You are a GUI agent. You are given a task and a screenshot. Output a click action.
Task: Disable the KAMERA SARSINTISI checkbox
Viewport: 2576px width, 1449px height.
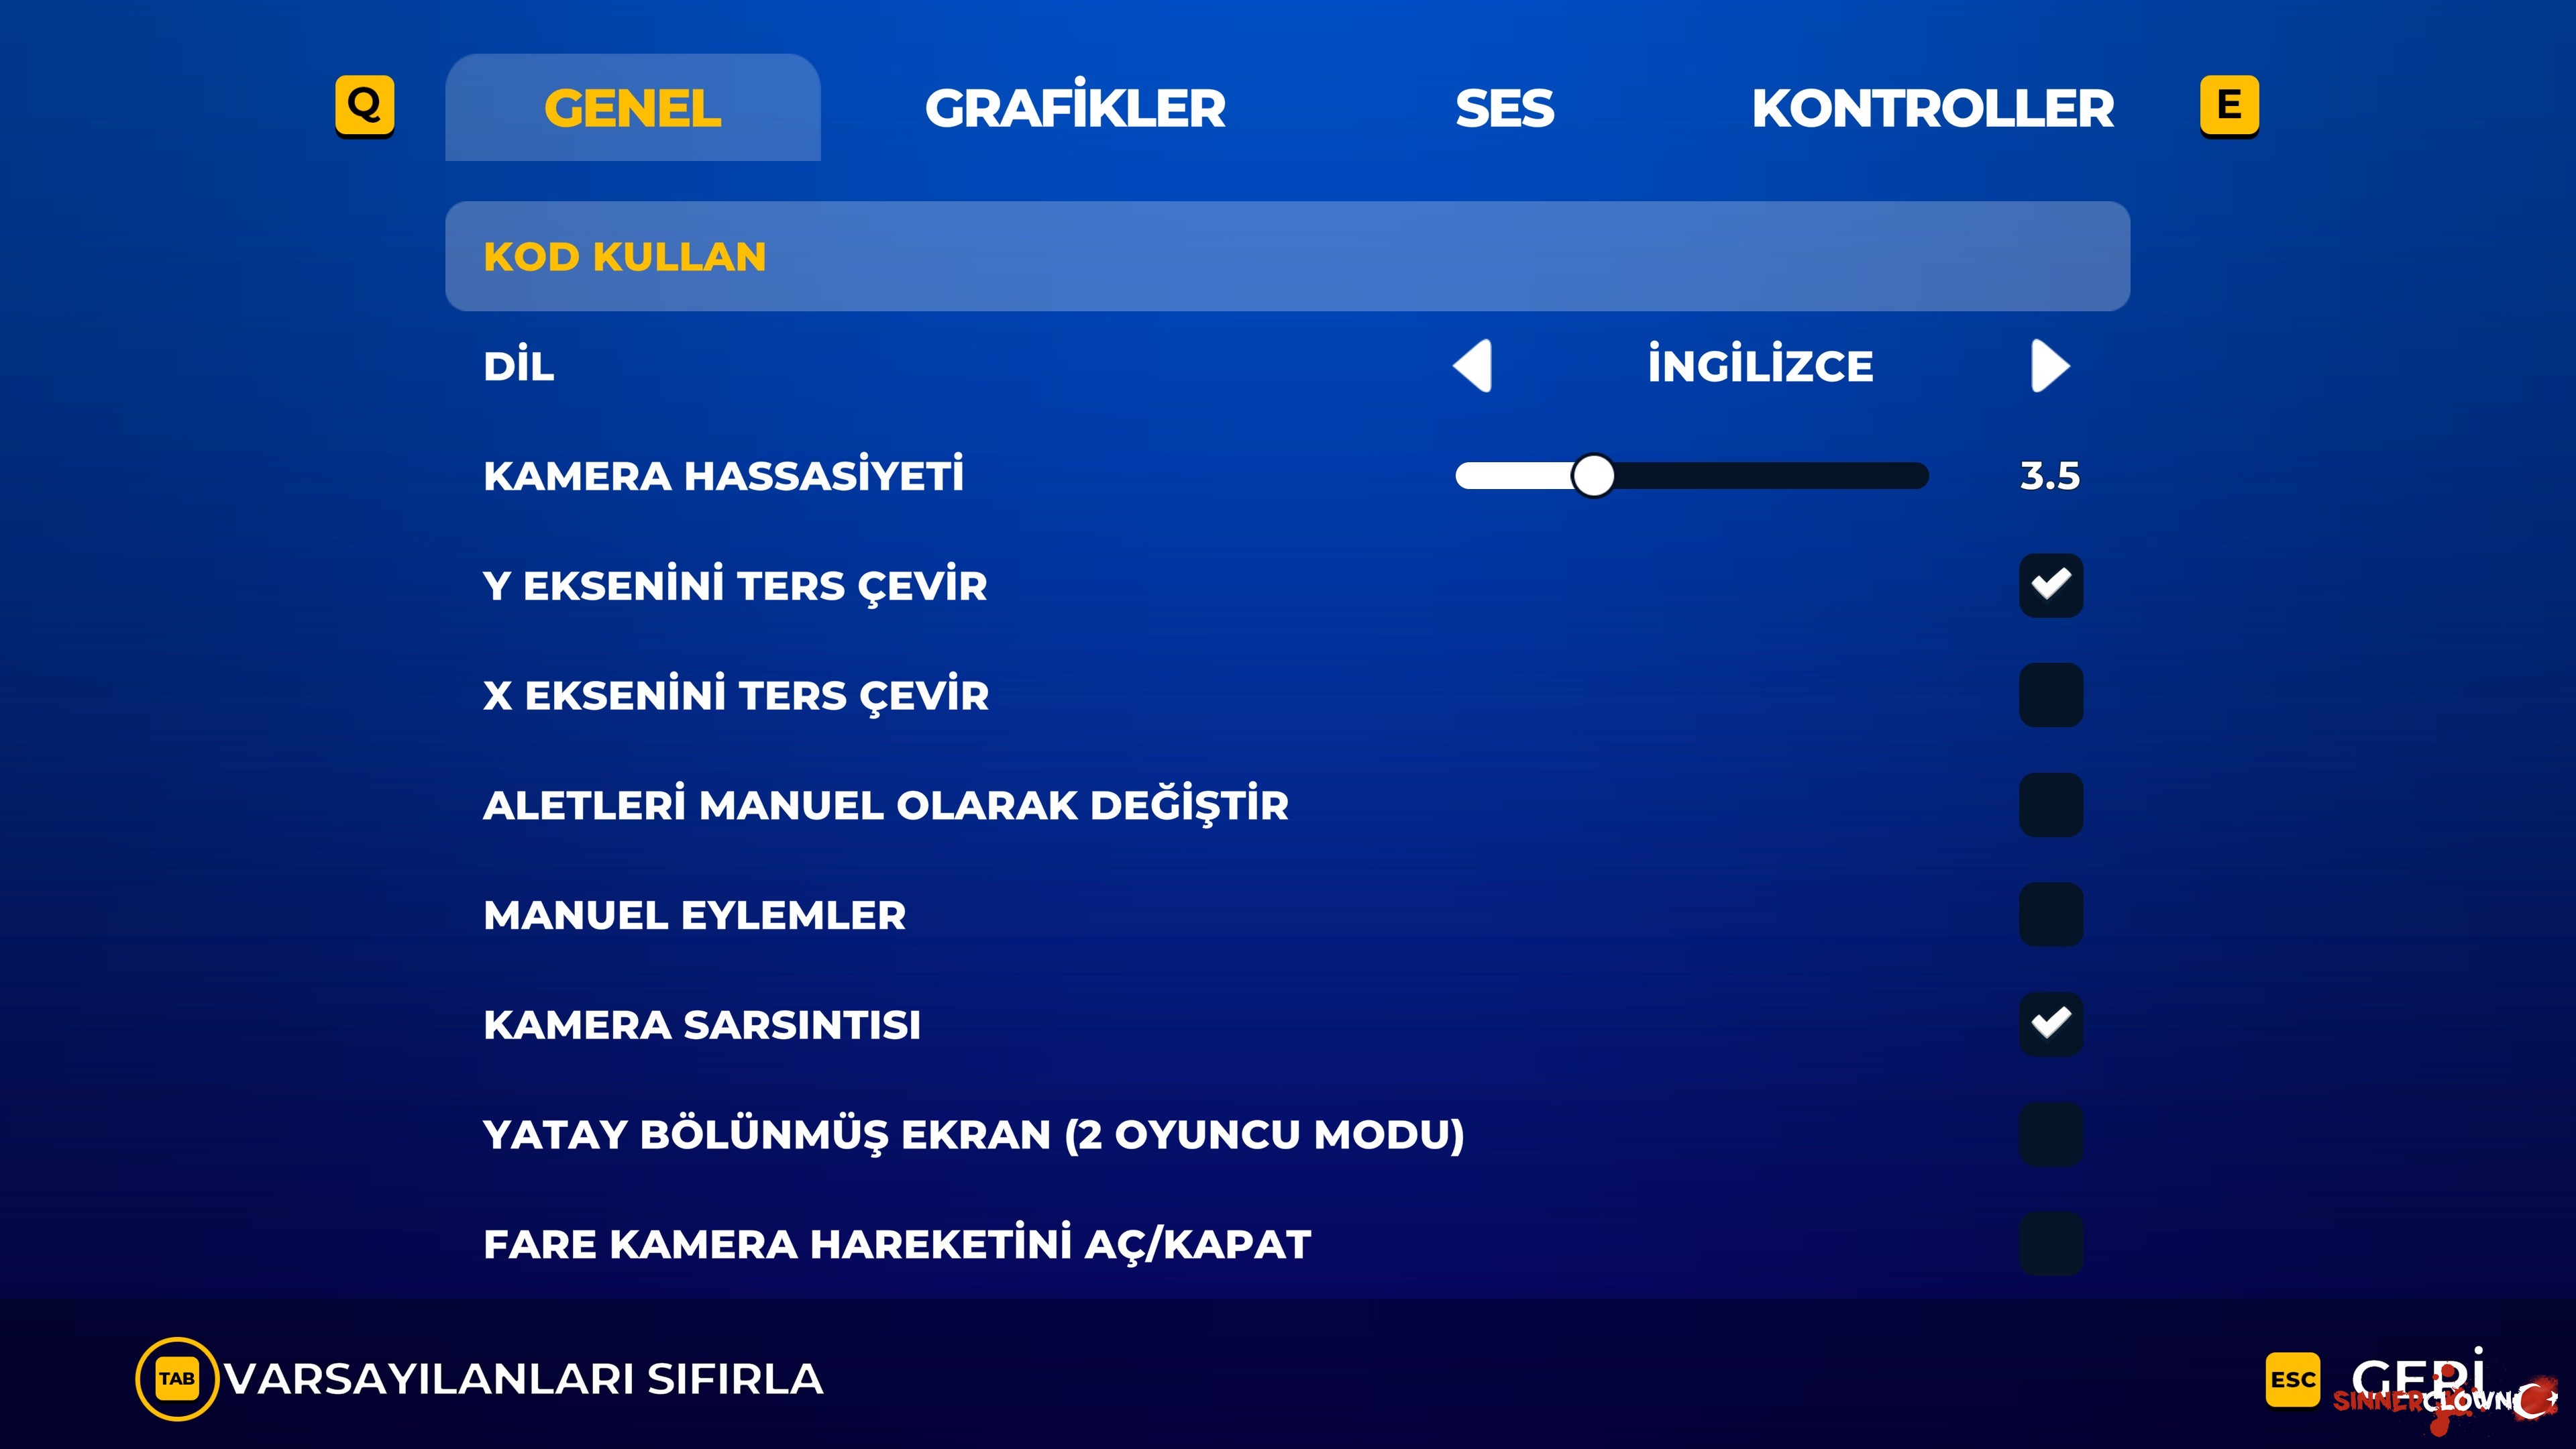pyautogui.click(x=2051, y=1024)
